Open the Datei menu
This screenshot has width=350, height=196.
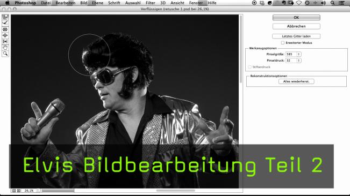tap(46, 3)
